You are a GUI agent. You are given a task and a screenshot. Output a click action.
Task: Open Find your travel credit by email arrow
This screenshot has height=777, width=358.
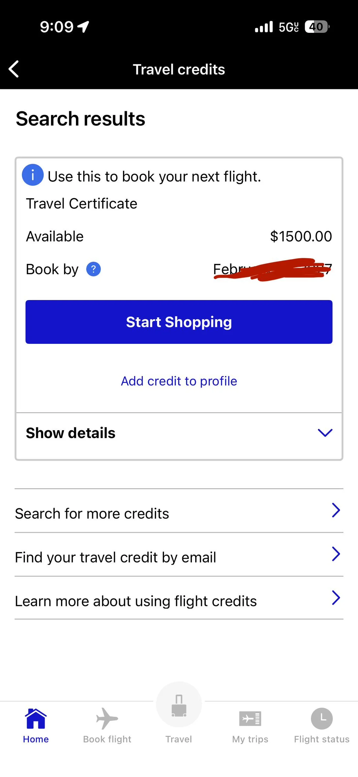coord(336,554)
